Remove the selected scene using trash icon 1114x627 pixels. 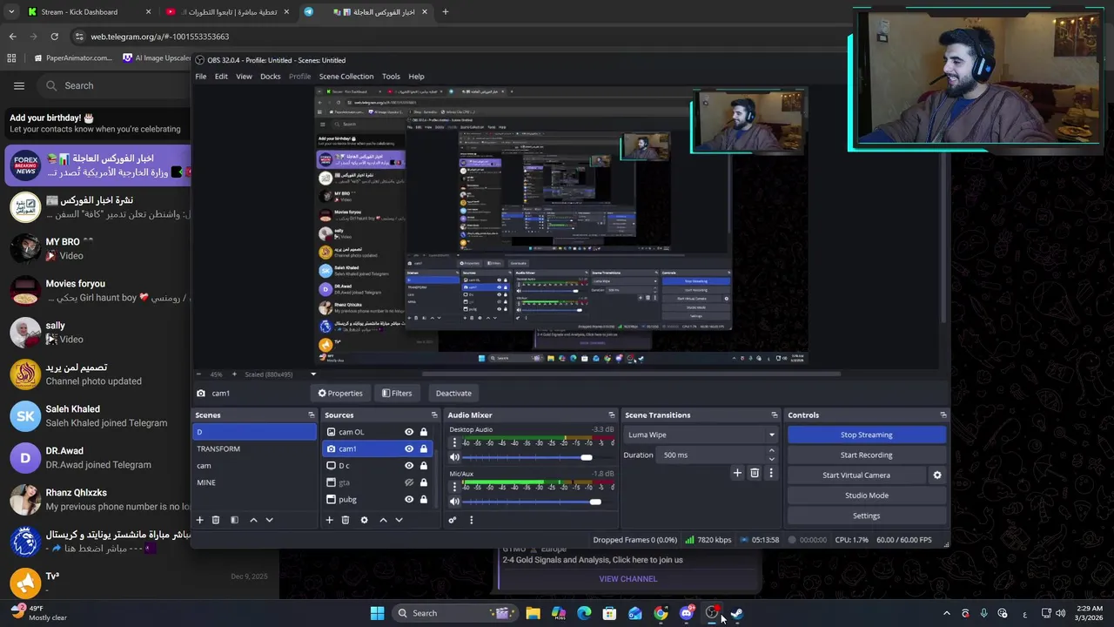216,520
